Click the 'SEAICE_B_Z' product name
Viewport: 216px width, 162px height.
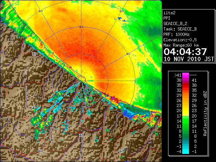point(175,24)
